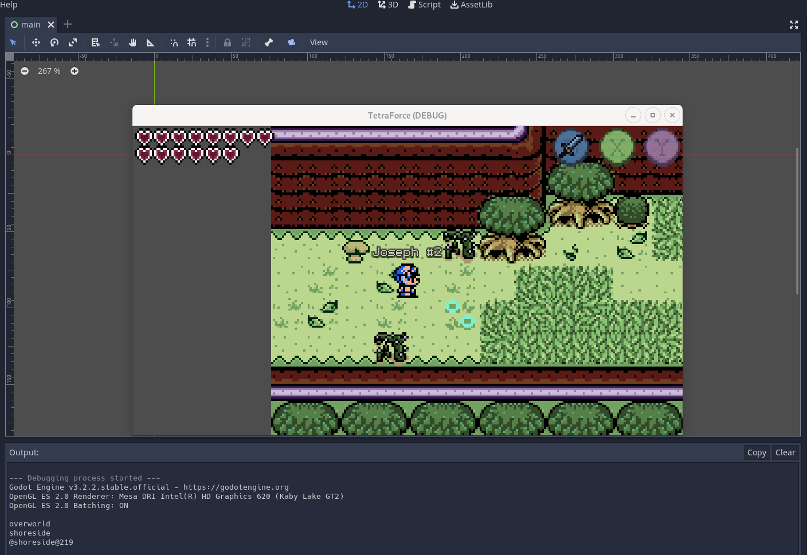Open the Help menu
The image size is (807, 555).
pos(9,5)
